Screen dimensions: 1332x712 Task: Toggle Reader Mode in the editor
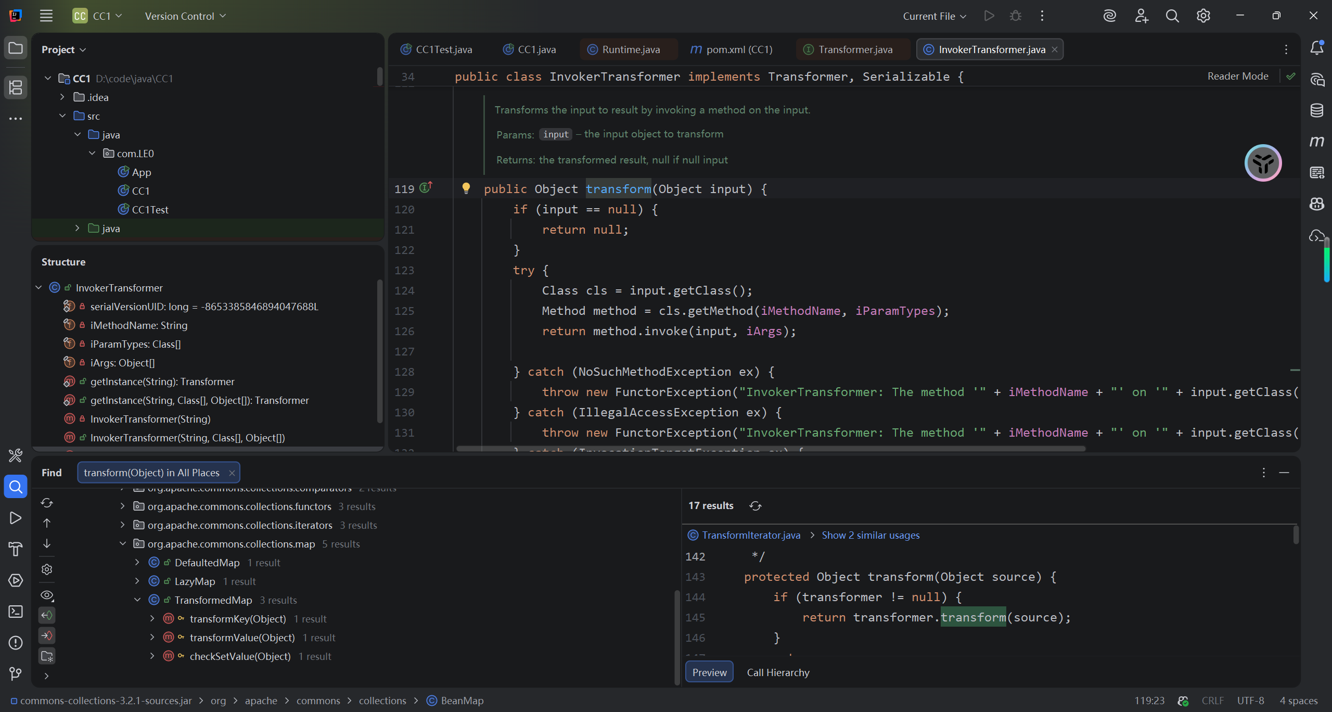(x=1237, y=77)
